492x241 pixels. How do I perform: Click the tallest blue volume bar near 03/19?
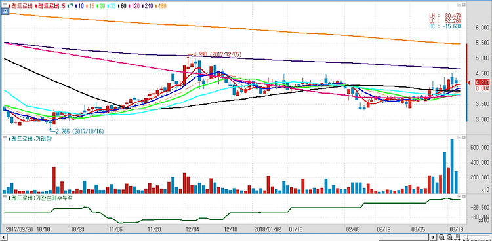click(x=452, y=166)
